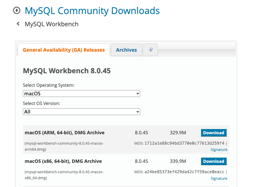Image resolution: width=255 pixels, height=187 pixels.
Task: Open the Select OS Version dropdown
Action: click(x=82, y=112)
